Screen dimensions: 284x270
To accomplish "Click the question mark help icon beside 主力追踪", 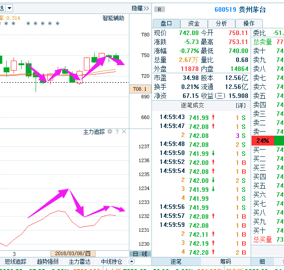I will click(117, 132).
